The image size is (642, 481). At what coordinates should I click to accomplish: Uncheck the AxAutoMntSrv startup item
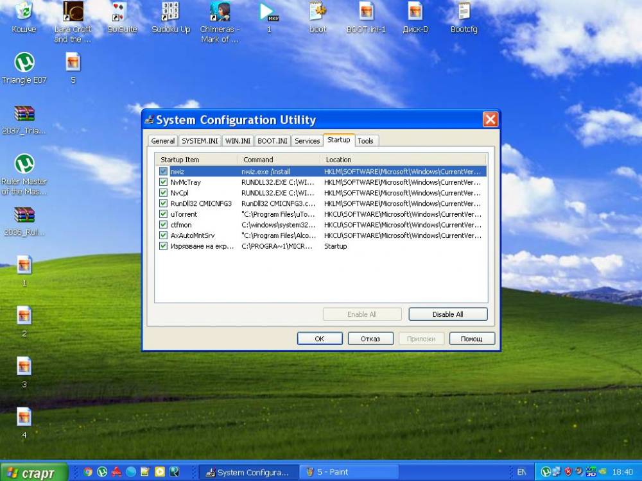[x=163, y=235]
